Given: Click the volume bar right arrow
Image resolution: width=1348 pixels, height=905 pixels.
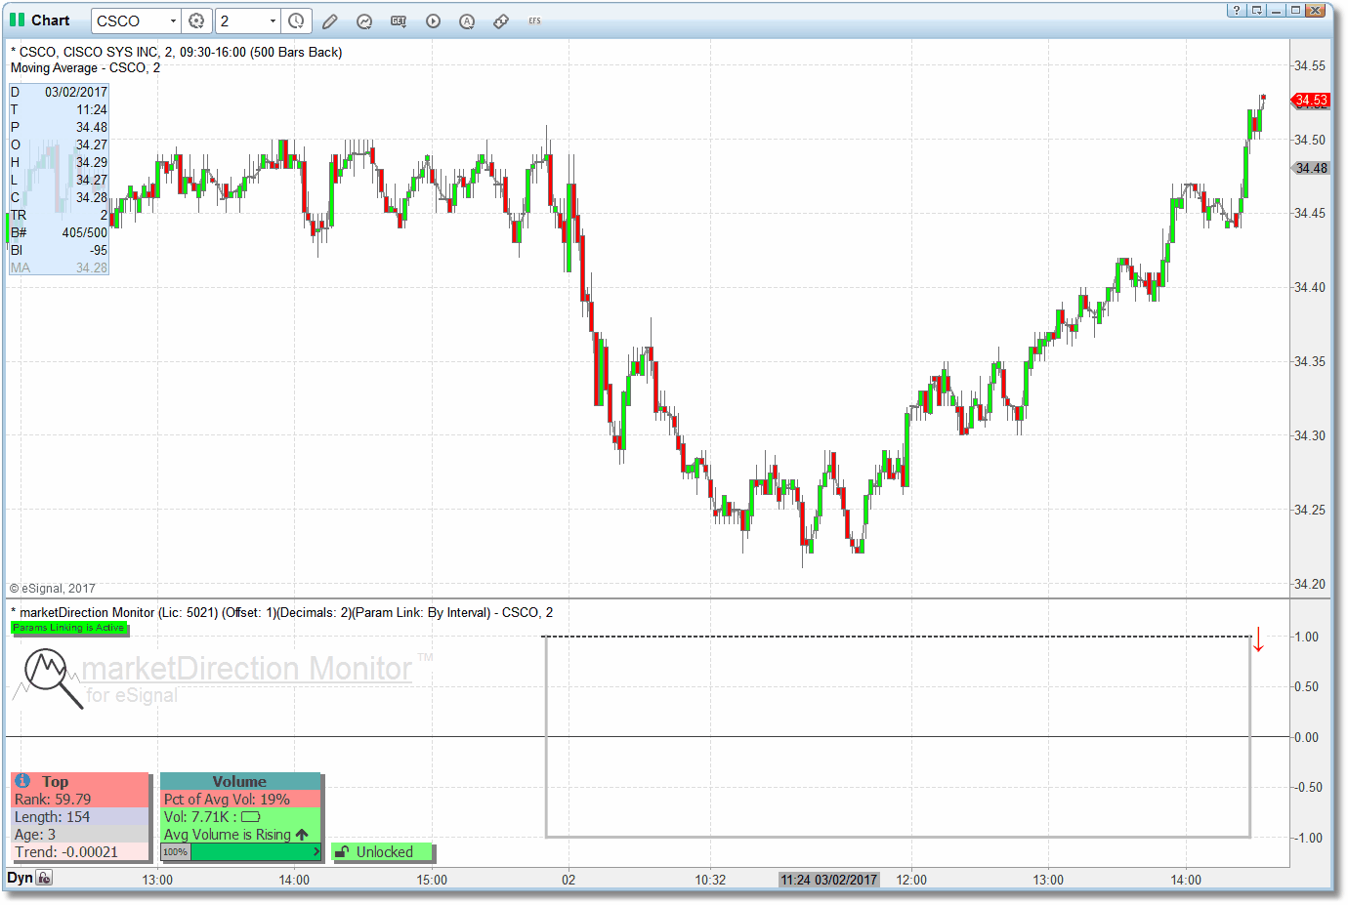Looking at the screenshot, I should tap(316, 852).
